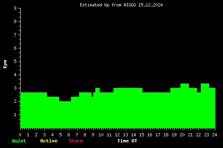The width and height of the screenshot is (223, 148).
Task: Click the green plateau at hour 13
Action: [128, 108]
